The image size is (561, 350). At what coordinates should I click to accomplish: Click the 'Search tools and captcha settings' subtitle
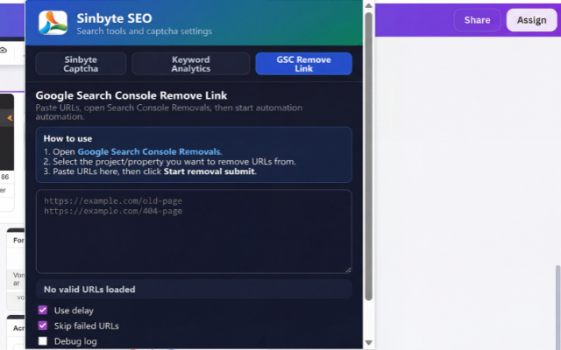tap(144, 31)
